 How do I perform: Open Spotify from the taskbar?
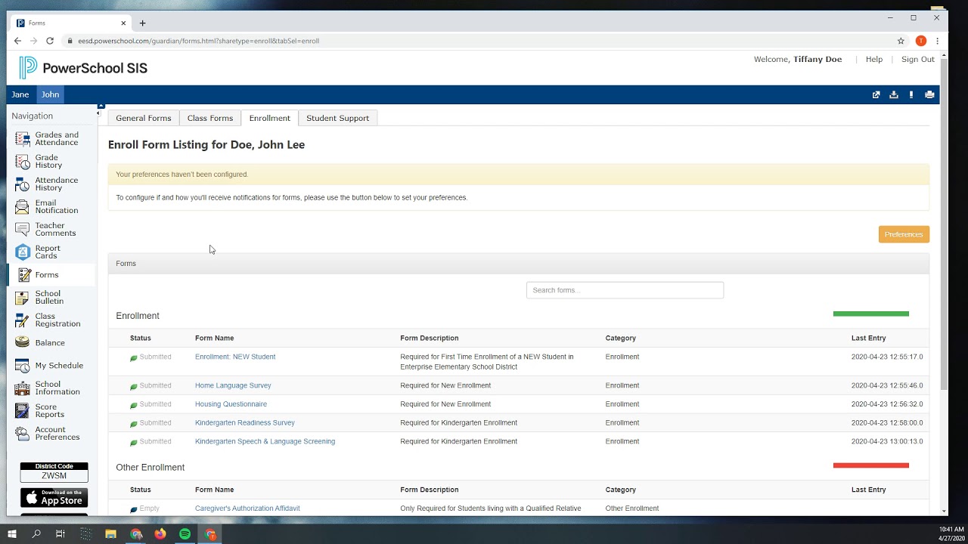click(185, 534)
